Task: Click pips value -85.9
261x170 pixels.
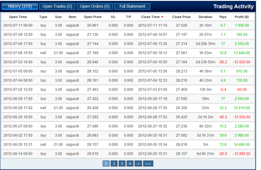Action: tap(223, 154)
